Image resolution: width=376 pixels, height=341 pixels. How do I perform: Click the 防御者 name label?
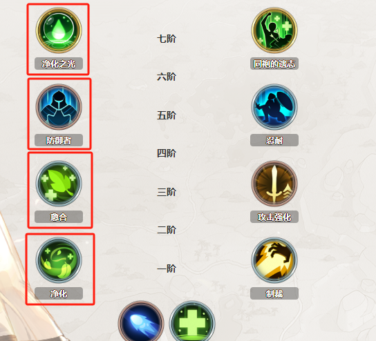pos(59,140)
